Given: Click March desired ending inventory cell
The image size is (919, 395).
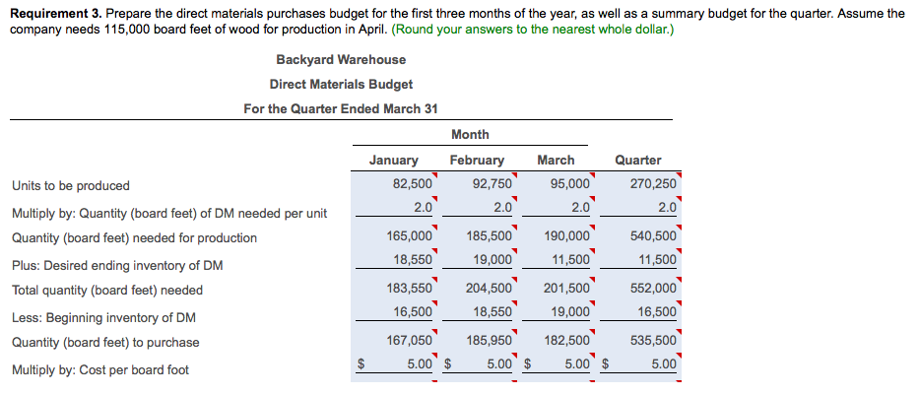Looking at the screenshot, I should 570,260.
